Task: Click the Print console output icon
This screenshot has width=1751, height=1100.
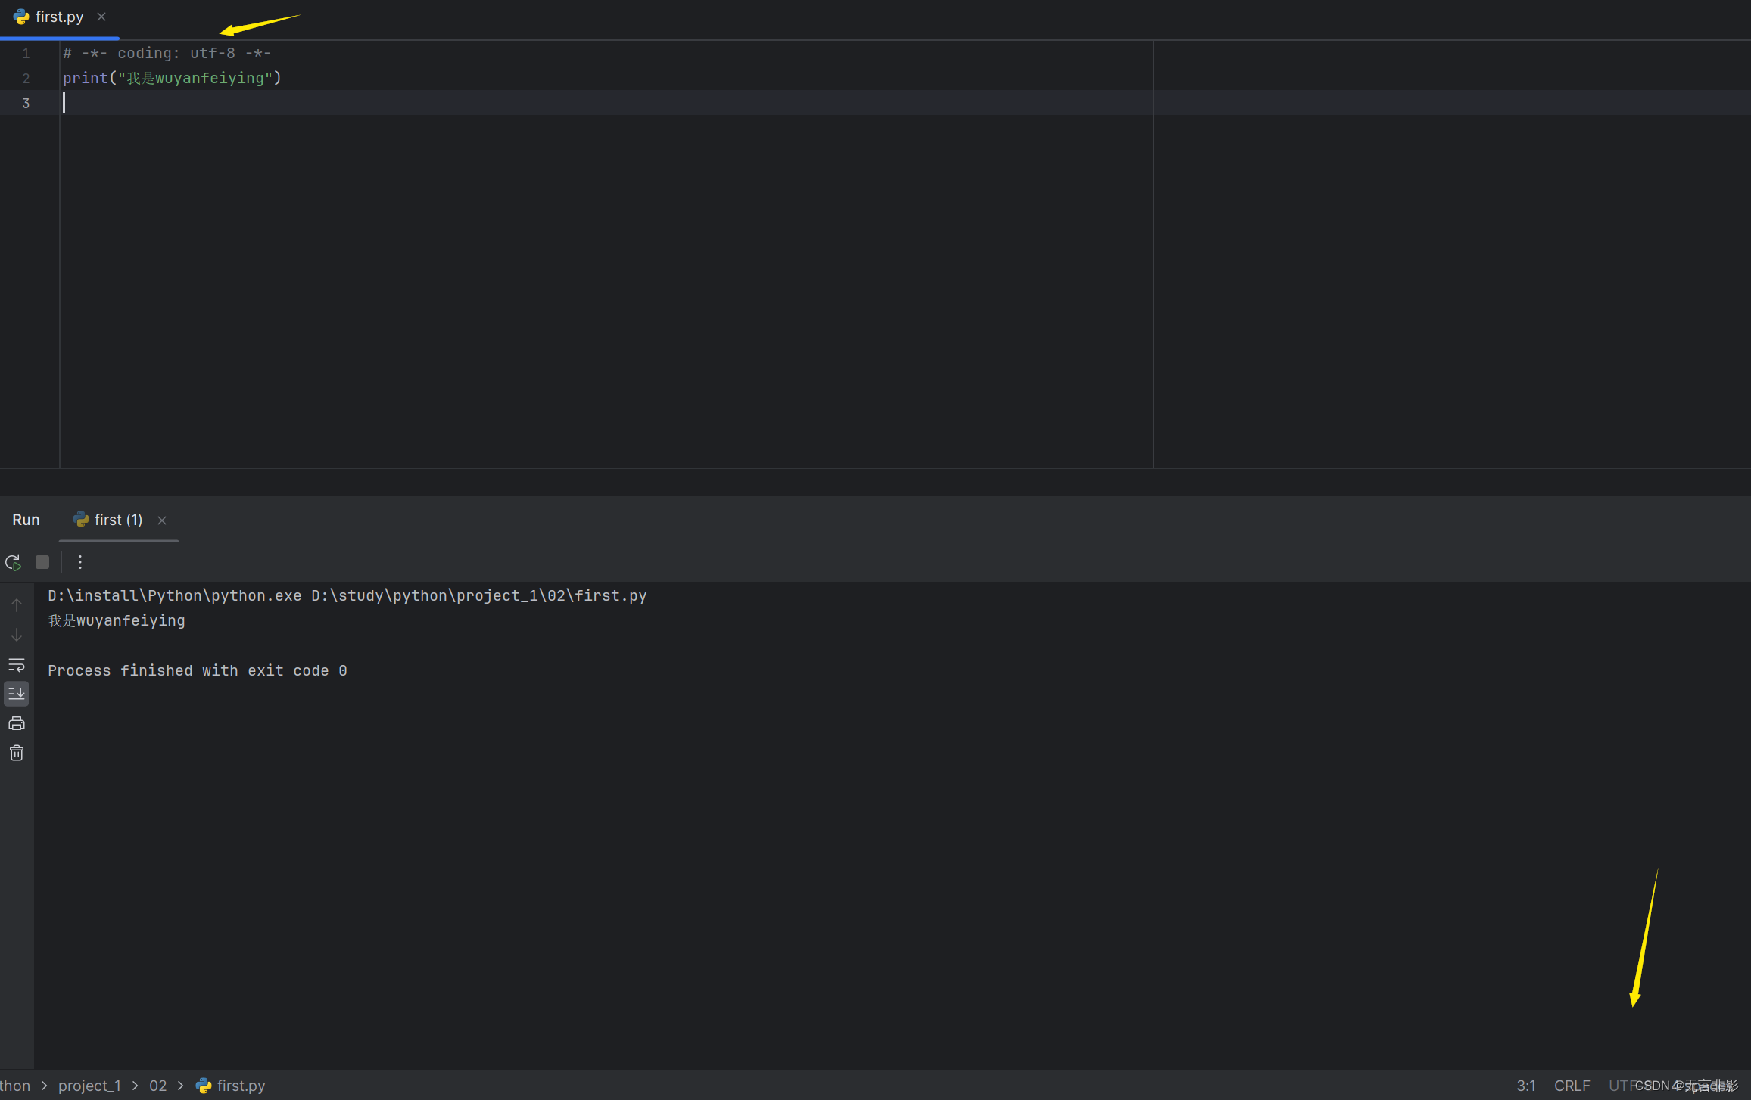Action: (17, 723)
